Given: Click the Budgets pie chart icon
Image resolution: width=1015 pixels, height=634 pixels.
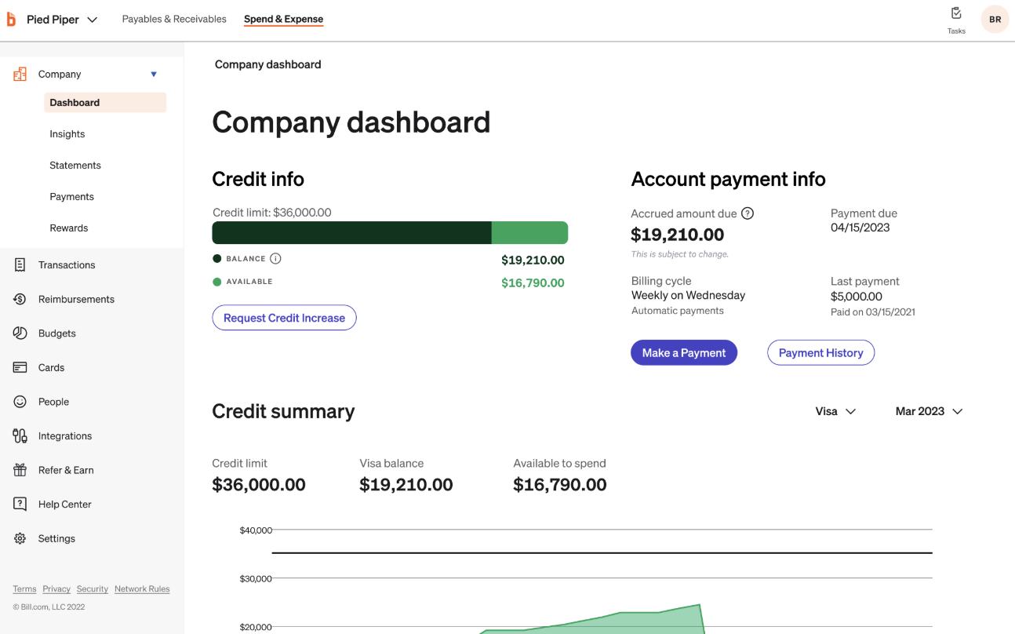Looking at the screenshot, I should [20, 333].
